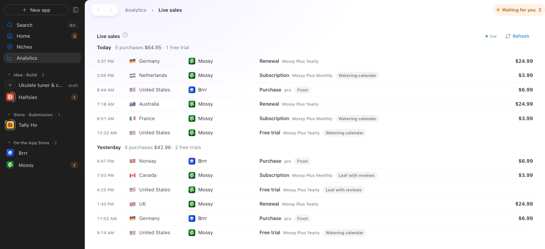The width and height of the screenshot is (545, 249).
Task: Open the Niches menu item
Action: [42, 47]
